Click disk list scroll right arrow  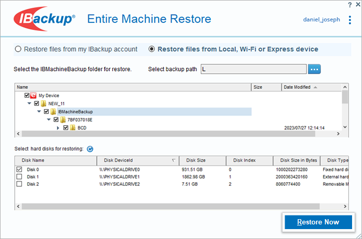[345, 207]
